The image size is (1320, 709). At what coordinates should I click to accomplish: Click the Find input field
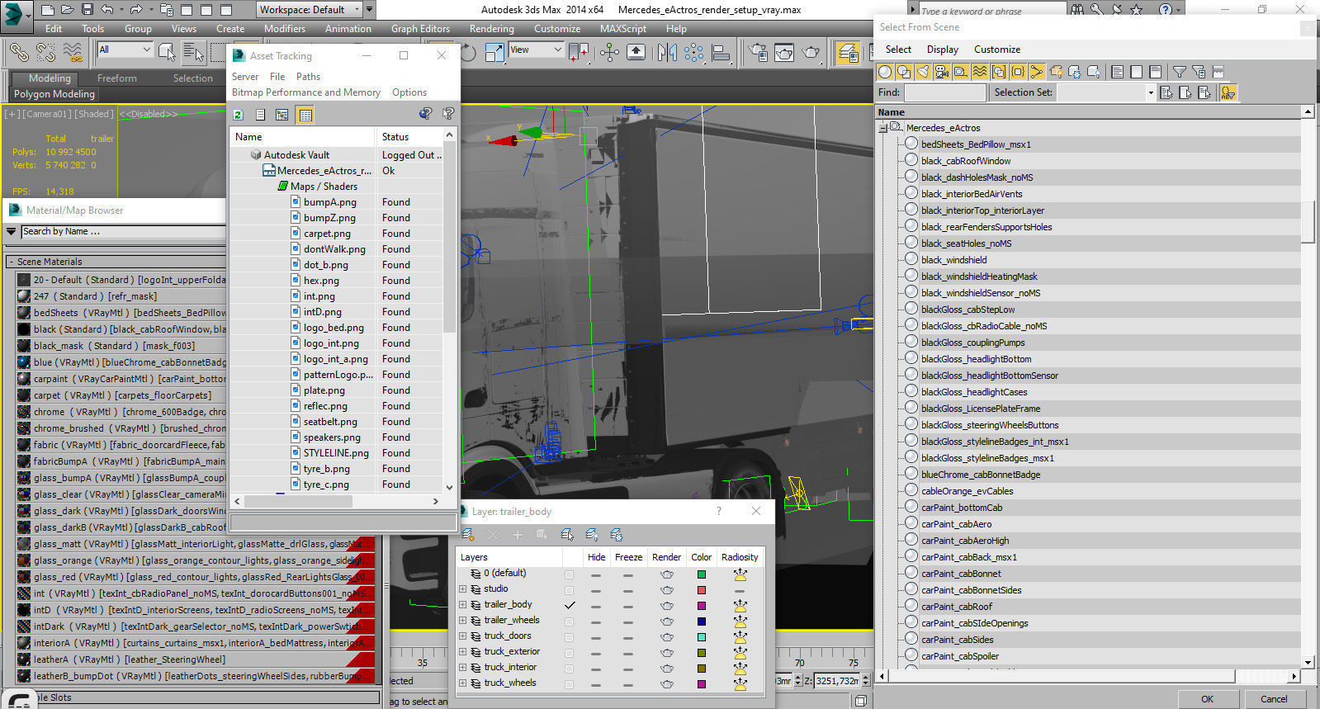[x=945, y=92]
